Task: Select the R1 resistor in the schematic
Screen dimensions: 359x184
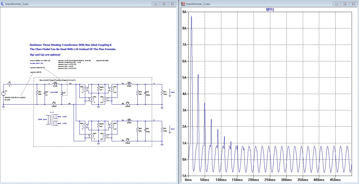Action: tap(10, 84)
